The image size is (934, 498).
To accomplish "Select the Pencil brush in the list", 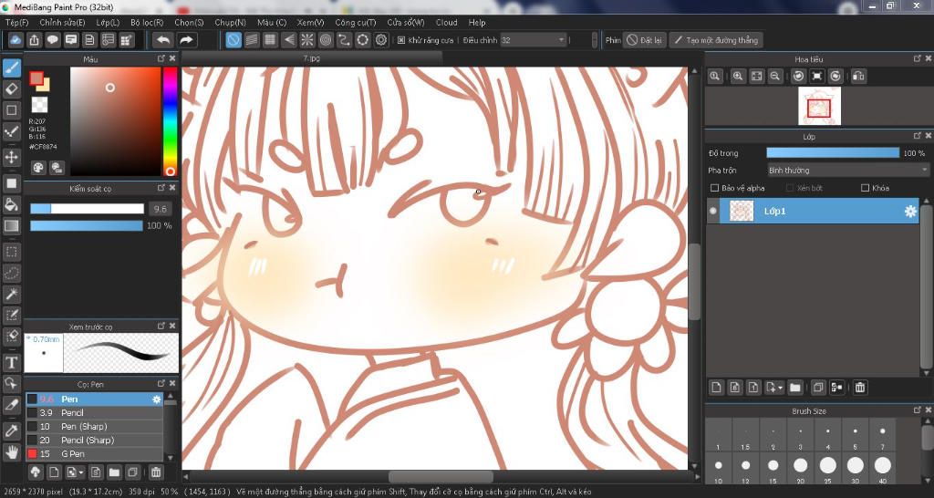I will (94, 413).
